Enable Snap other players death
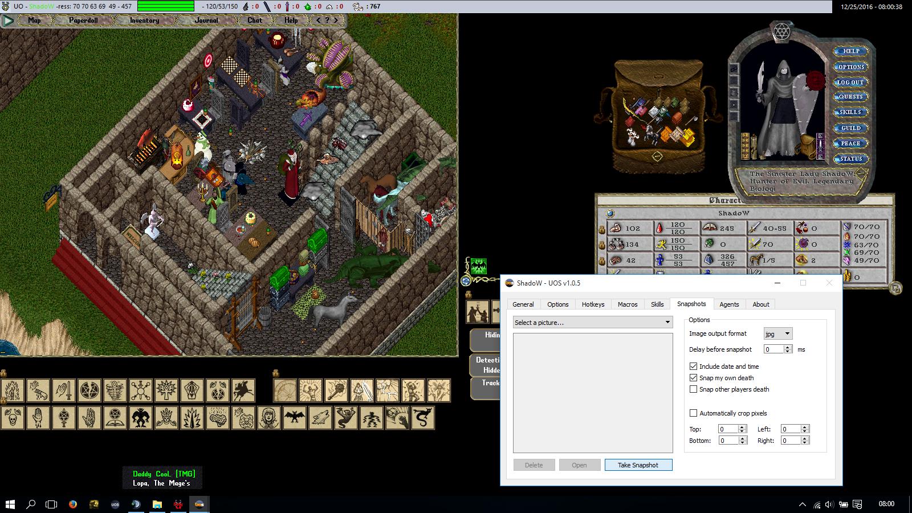The width and height of the screenshot is (912, 513). point(693,389)
